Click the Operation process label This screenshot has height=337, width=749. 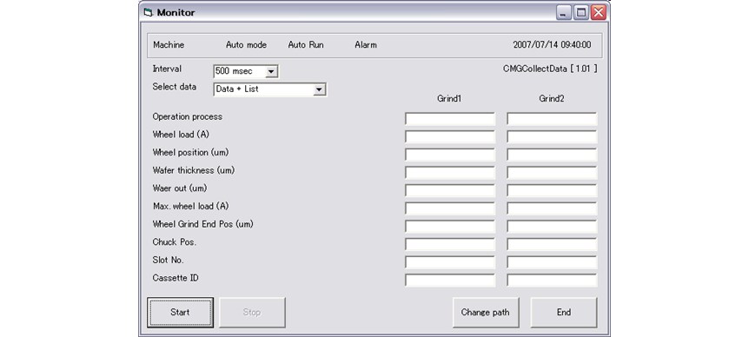[188, 116]
